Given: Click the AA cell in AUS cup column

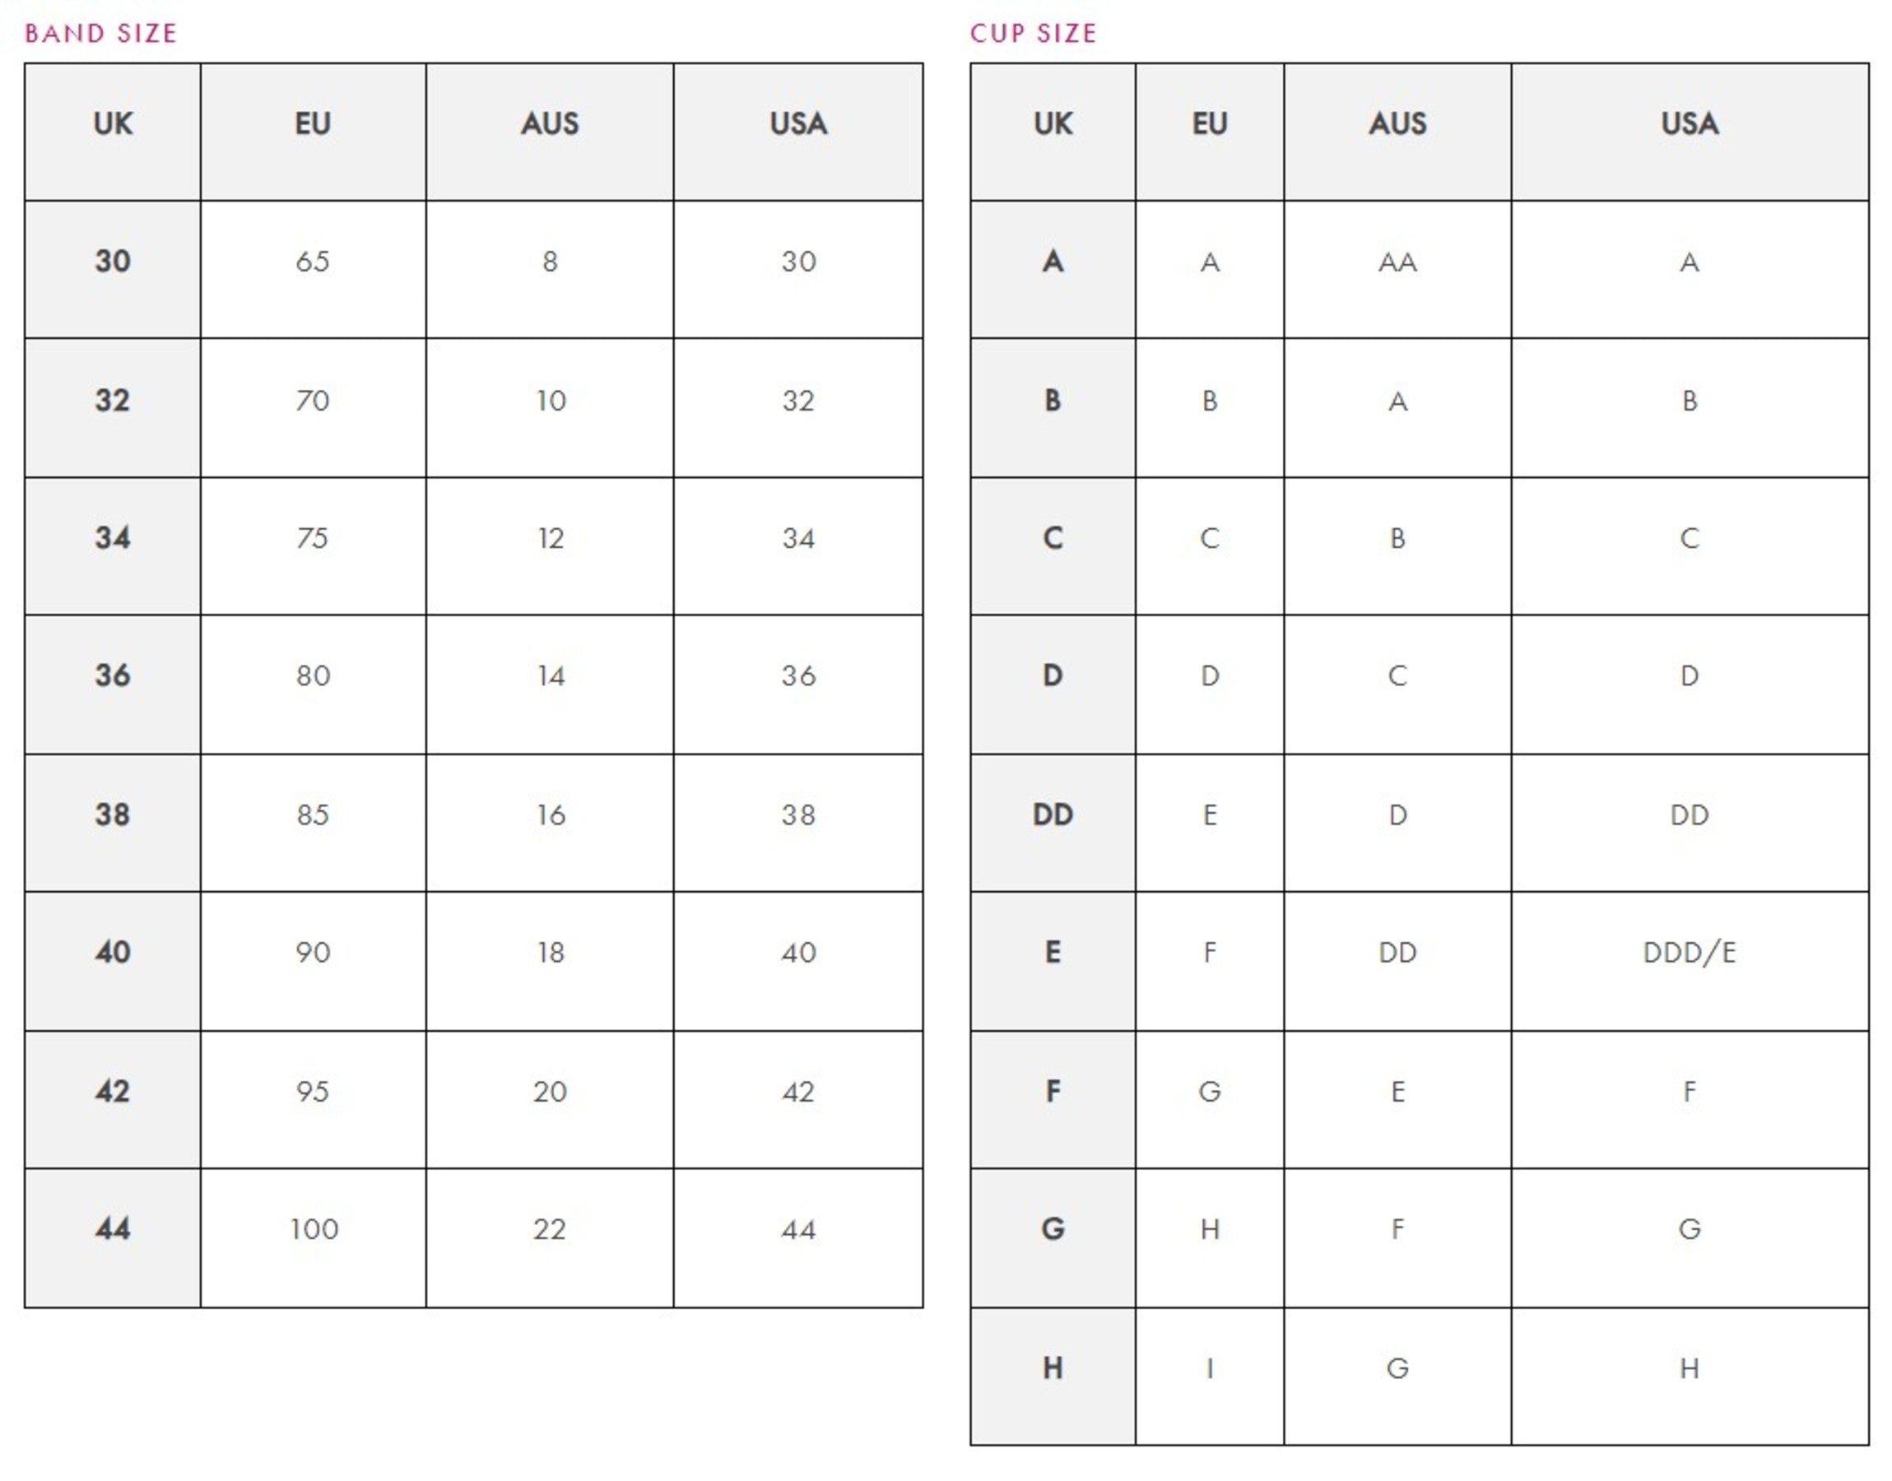Looking at the screenshot, I should point(1397,262).
